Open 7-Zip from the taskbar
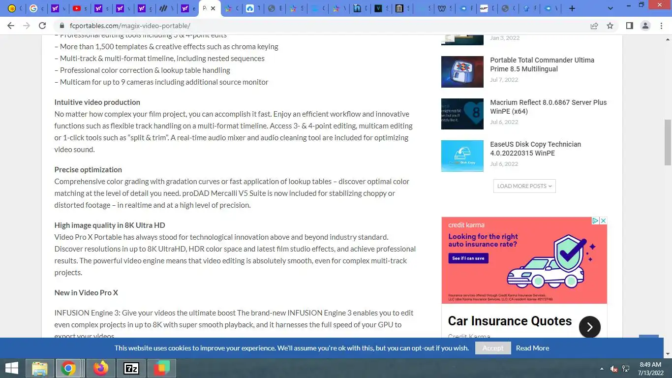Image resolution: width=672 pixels, height=378 pixels. pos(131,368)
